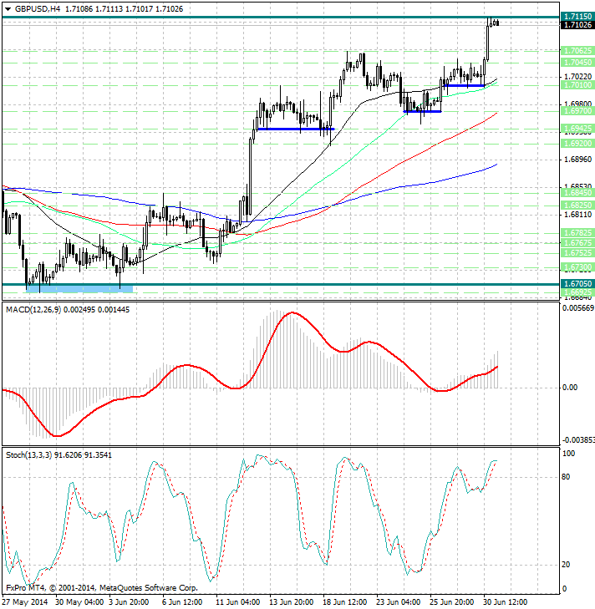Image resolution: width=595 pixels, height=609 pixels.
Task: Click the stochastic 80 level label
Action: 567,477
